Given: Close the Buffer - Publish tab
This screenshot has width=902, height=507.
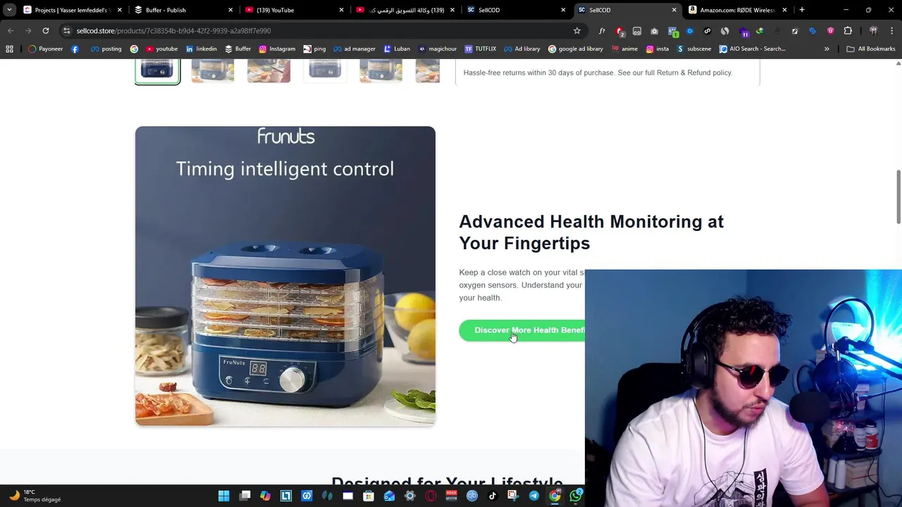Looking at the screenshot, I should (230, 10).
